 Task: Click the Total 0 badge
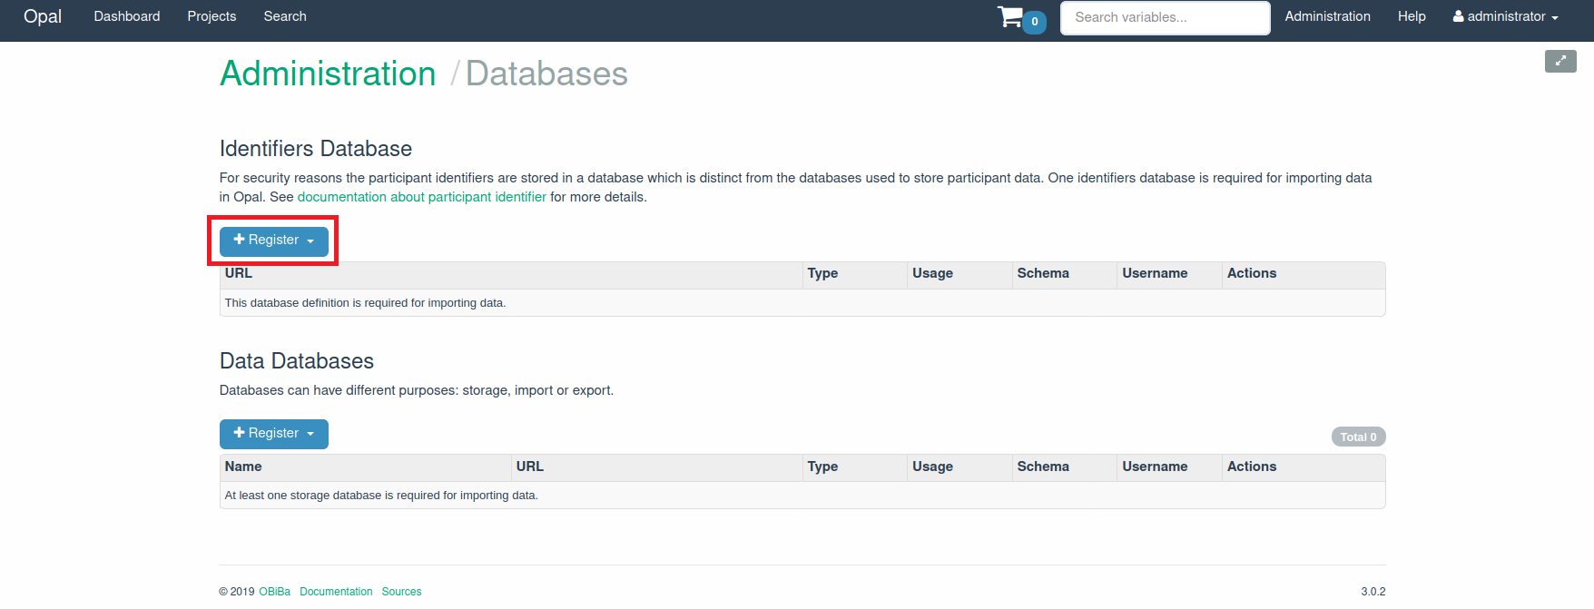1358,437
